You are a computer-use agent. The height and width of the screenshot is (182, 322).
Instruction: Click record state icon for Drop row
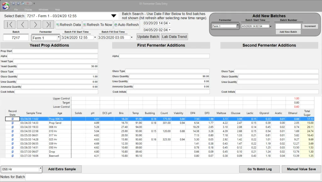(x=13, y=152)
